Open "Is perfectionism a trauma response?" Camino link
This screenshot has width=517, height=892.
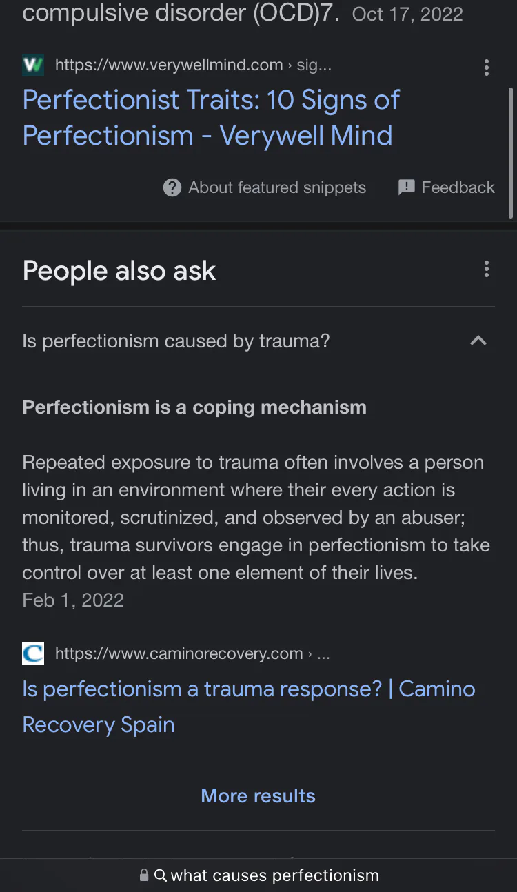click(x=248, y=707)
